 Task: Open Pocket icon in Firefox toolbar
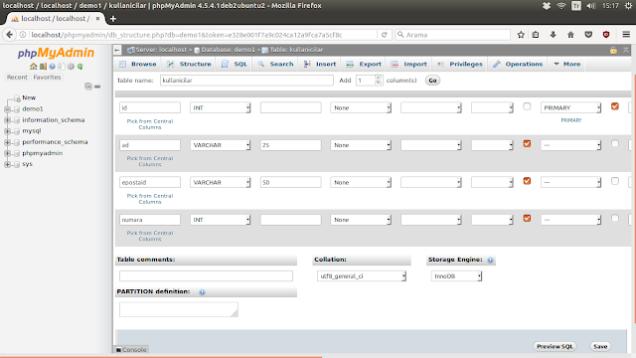pos(588,35)
